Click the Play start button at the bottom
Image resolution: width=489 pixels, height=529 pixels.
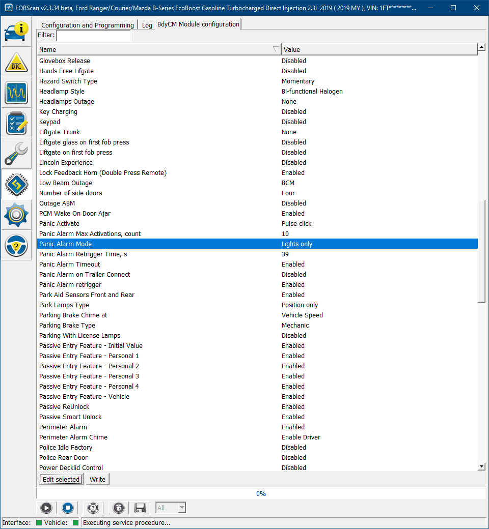46,508
